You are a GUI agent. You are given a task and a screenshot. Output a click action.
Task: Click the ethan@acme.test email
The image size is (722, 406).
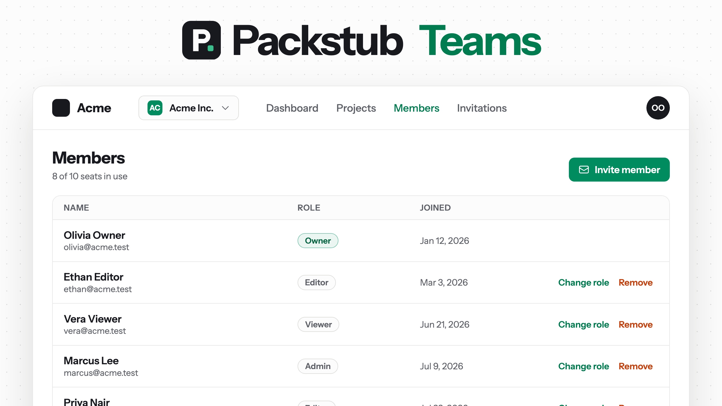tap(98, 289)
